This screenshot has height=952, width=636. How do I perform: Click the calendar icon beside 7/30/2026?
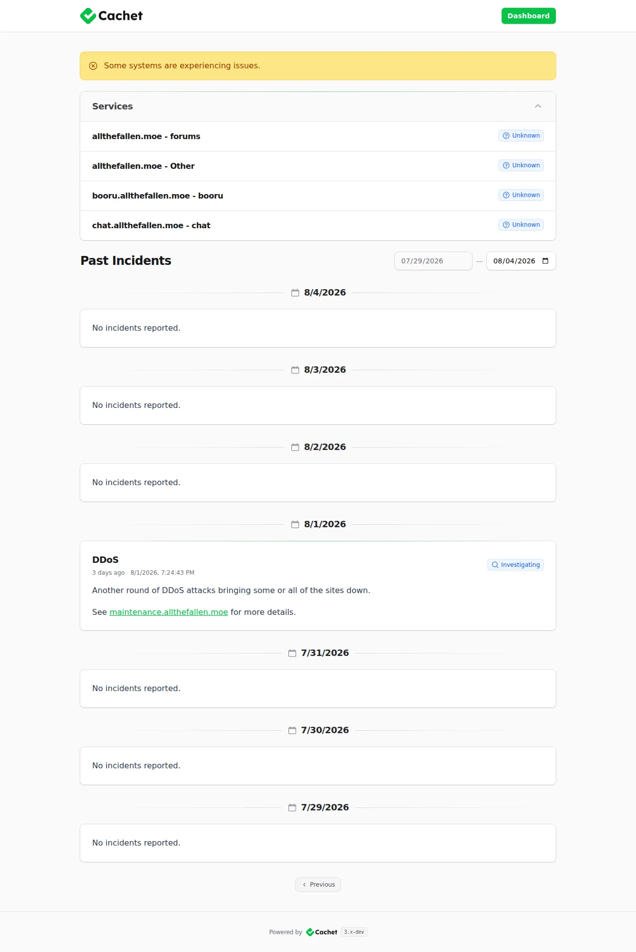[292, 730]
